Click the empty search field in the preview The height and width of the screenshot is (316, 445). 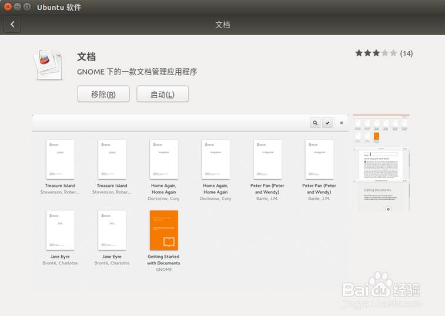pyautogui.click(x=170, y=123)
